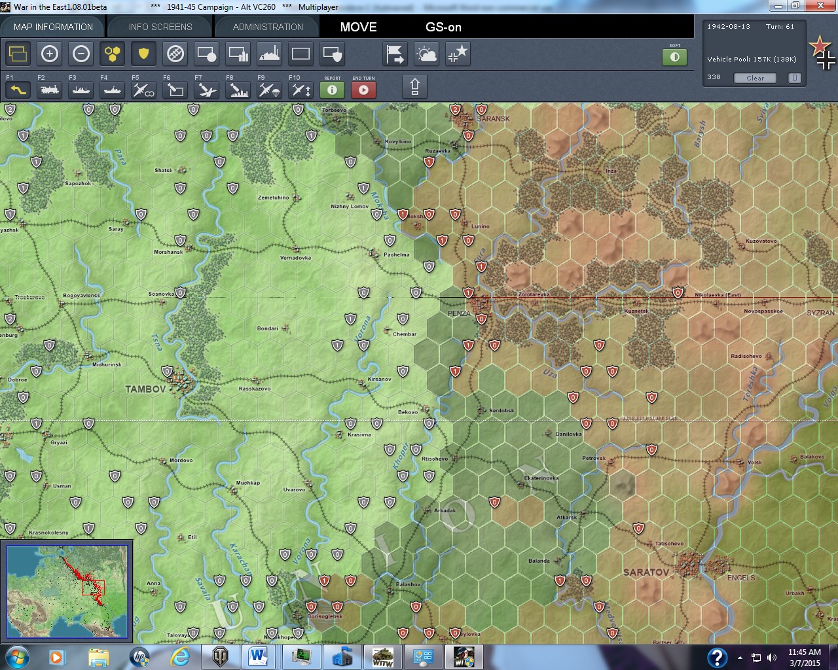Zoom in the map with plus icon

coord(50,54)
